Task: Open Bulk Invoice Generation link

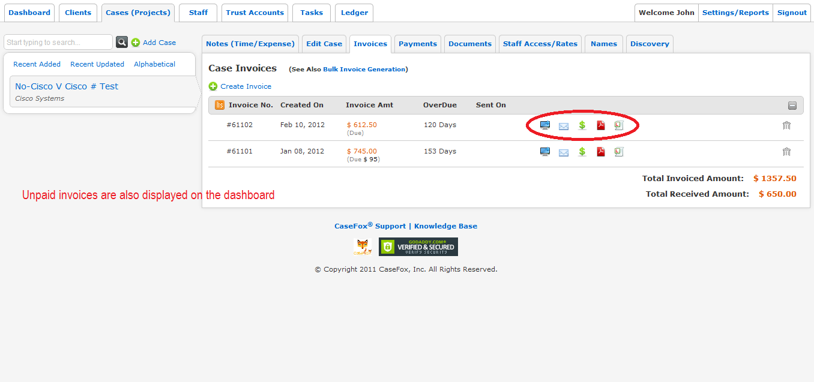Action: pyautogui.click(x=364, y=70)
